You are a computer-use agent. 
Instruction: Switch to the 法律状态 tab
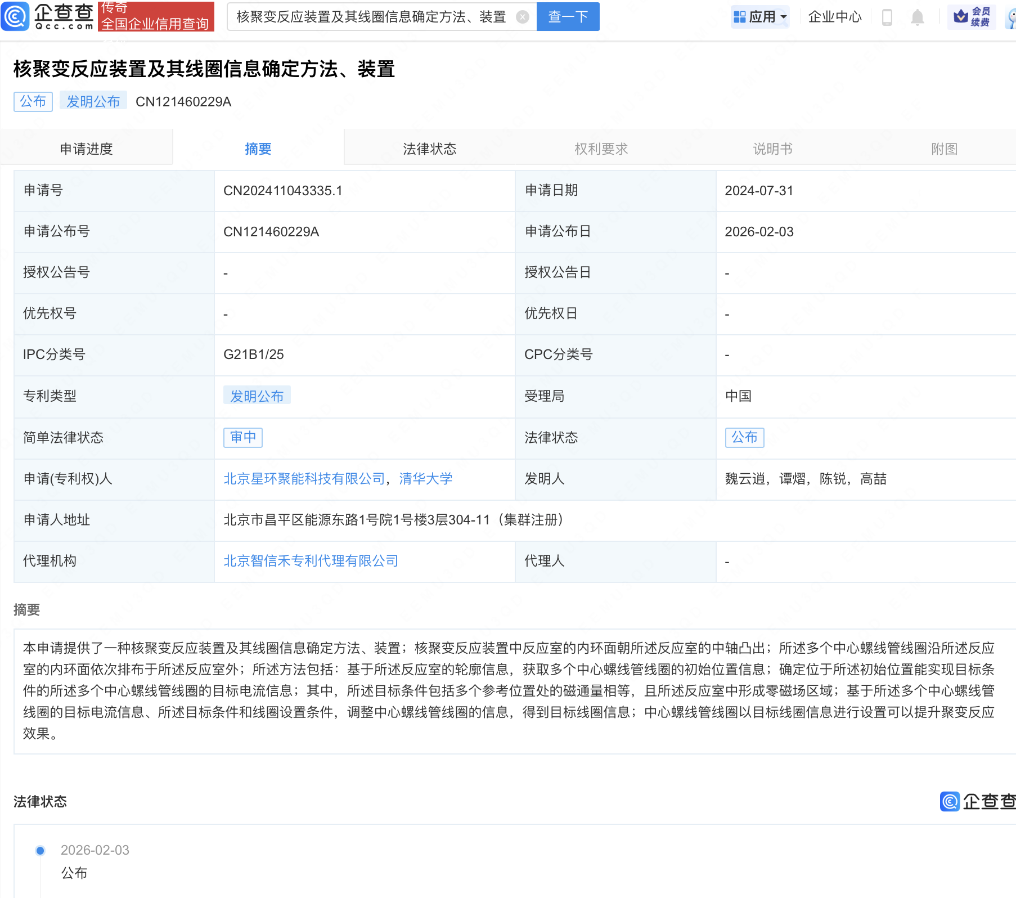[x=429, y=149]
